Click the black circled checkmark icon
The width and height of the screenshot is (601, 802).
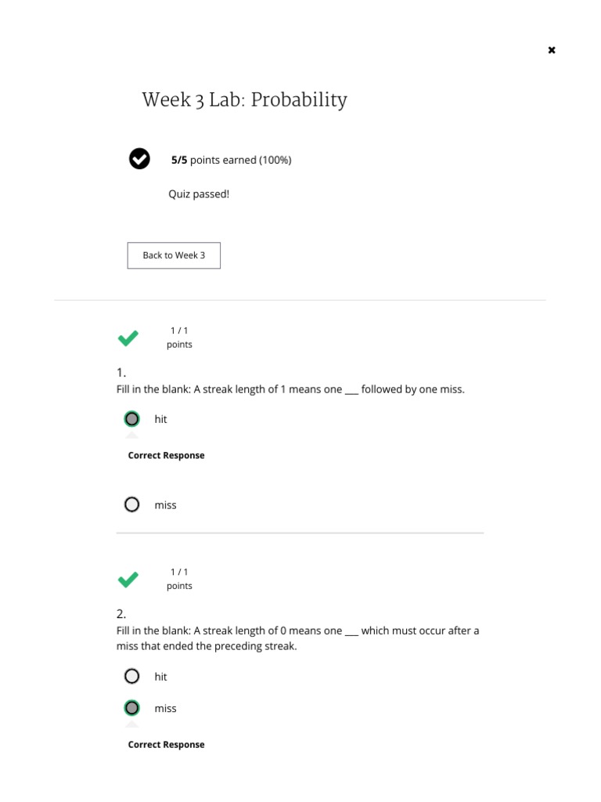point(139,159)
